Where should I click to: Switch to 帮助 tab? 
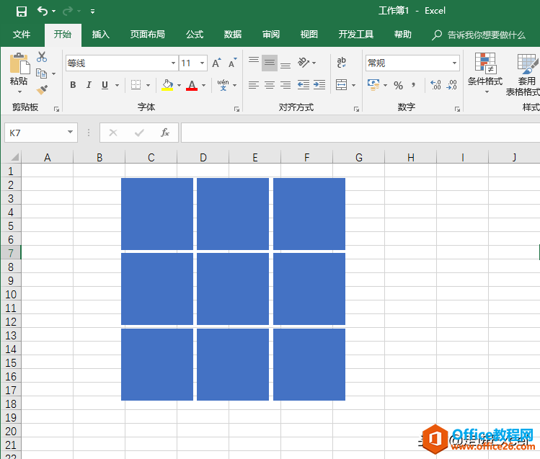pyautogui.click(x=403, y=35)
